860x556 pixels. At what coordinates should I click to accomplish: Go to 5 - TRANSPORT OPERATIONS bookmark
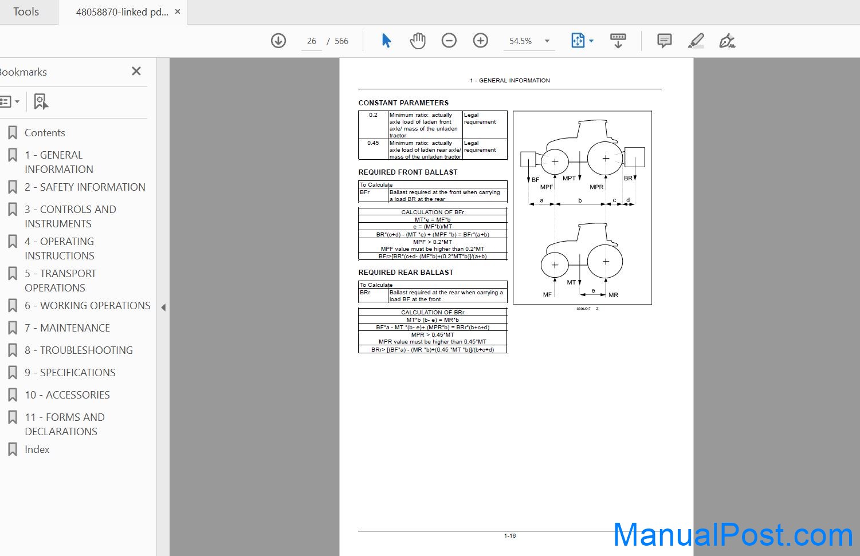[61, 281]
